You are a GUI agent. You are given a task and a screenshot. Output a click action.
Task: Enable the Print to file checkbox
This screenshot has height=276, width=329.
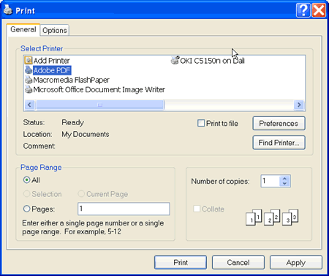pyautogui.click(x=201, y=123)
